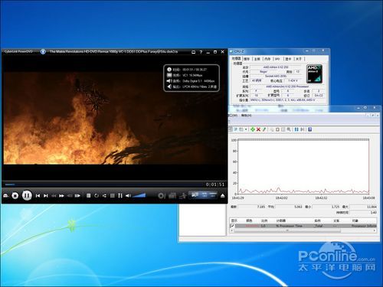Screen dimensions: 383x287
Task: Click the shuffle/share icon in PowerDVD
Action: point(104,196)
